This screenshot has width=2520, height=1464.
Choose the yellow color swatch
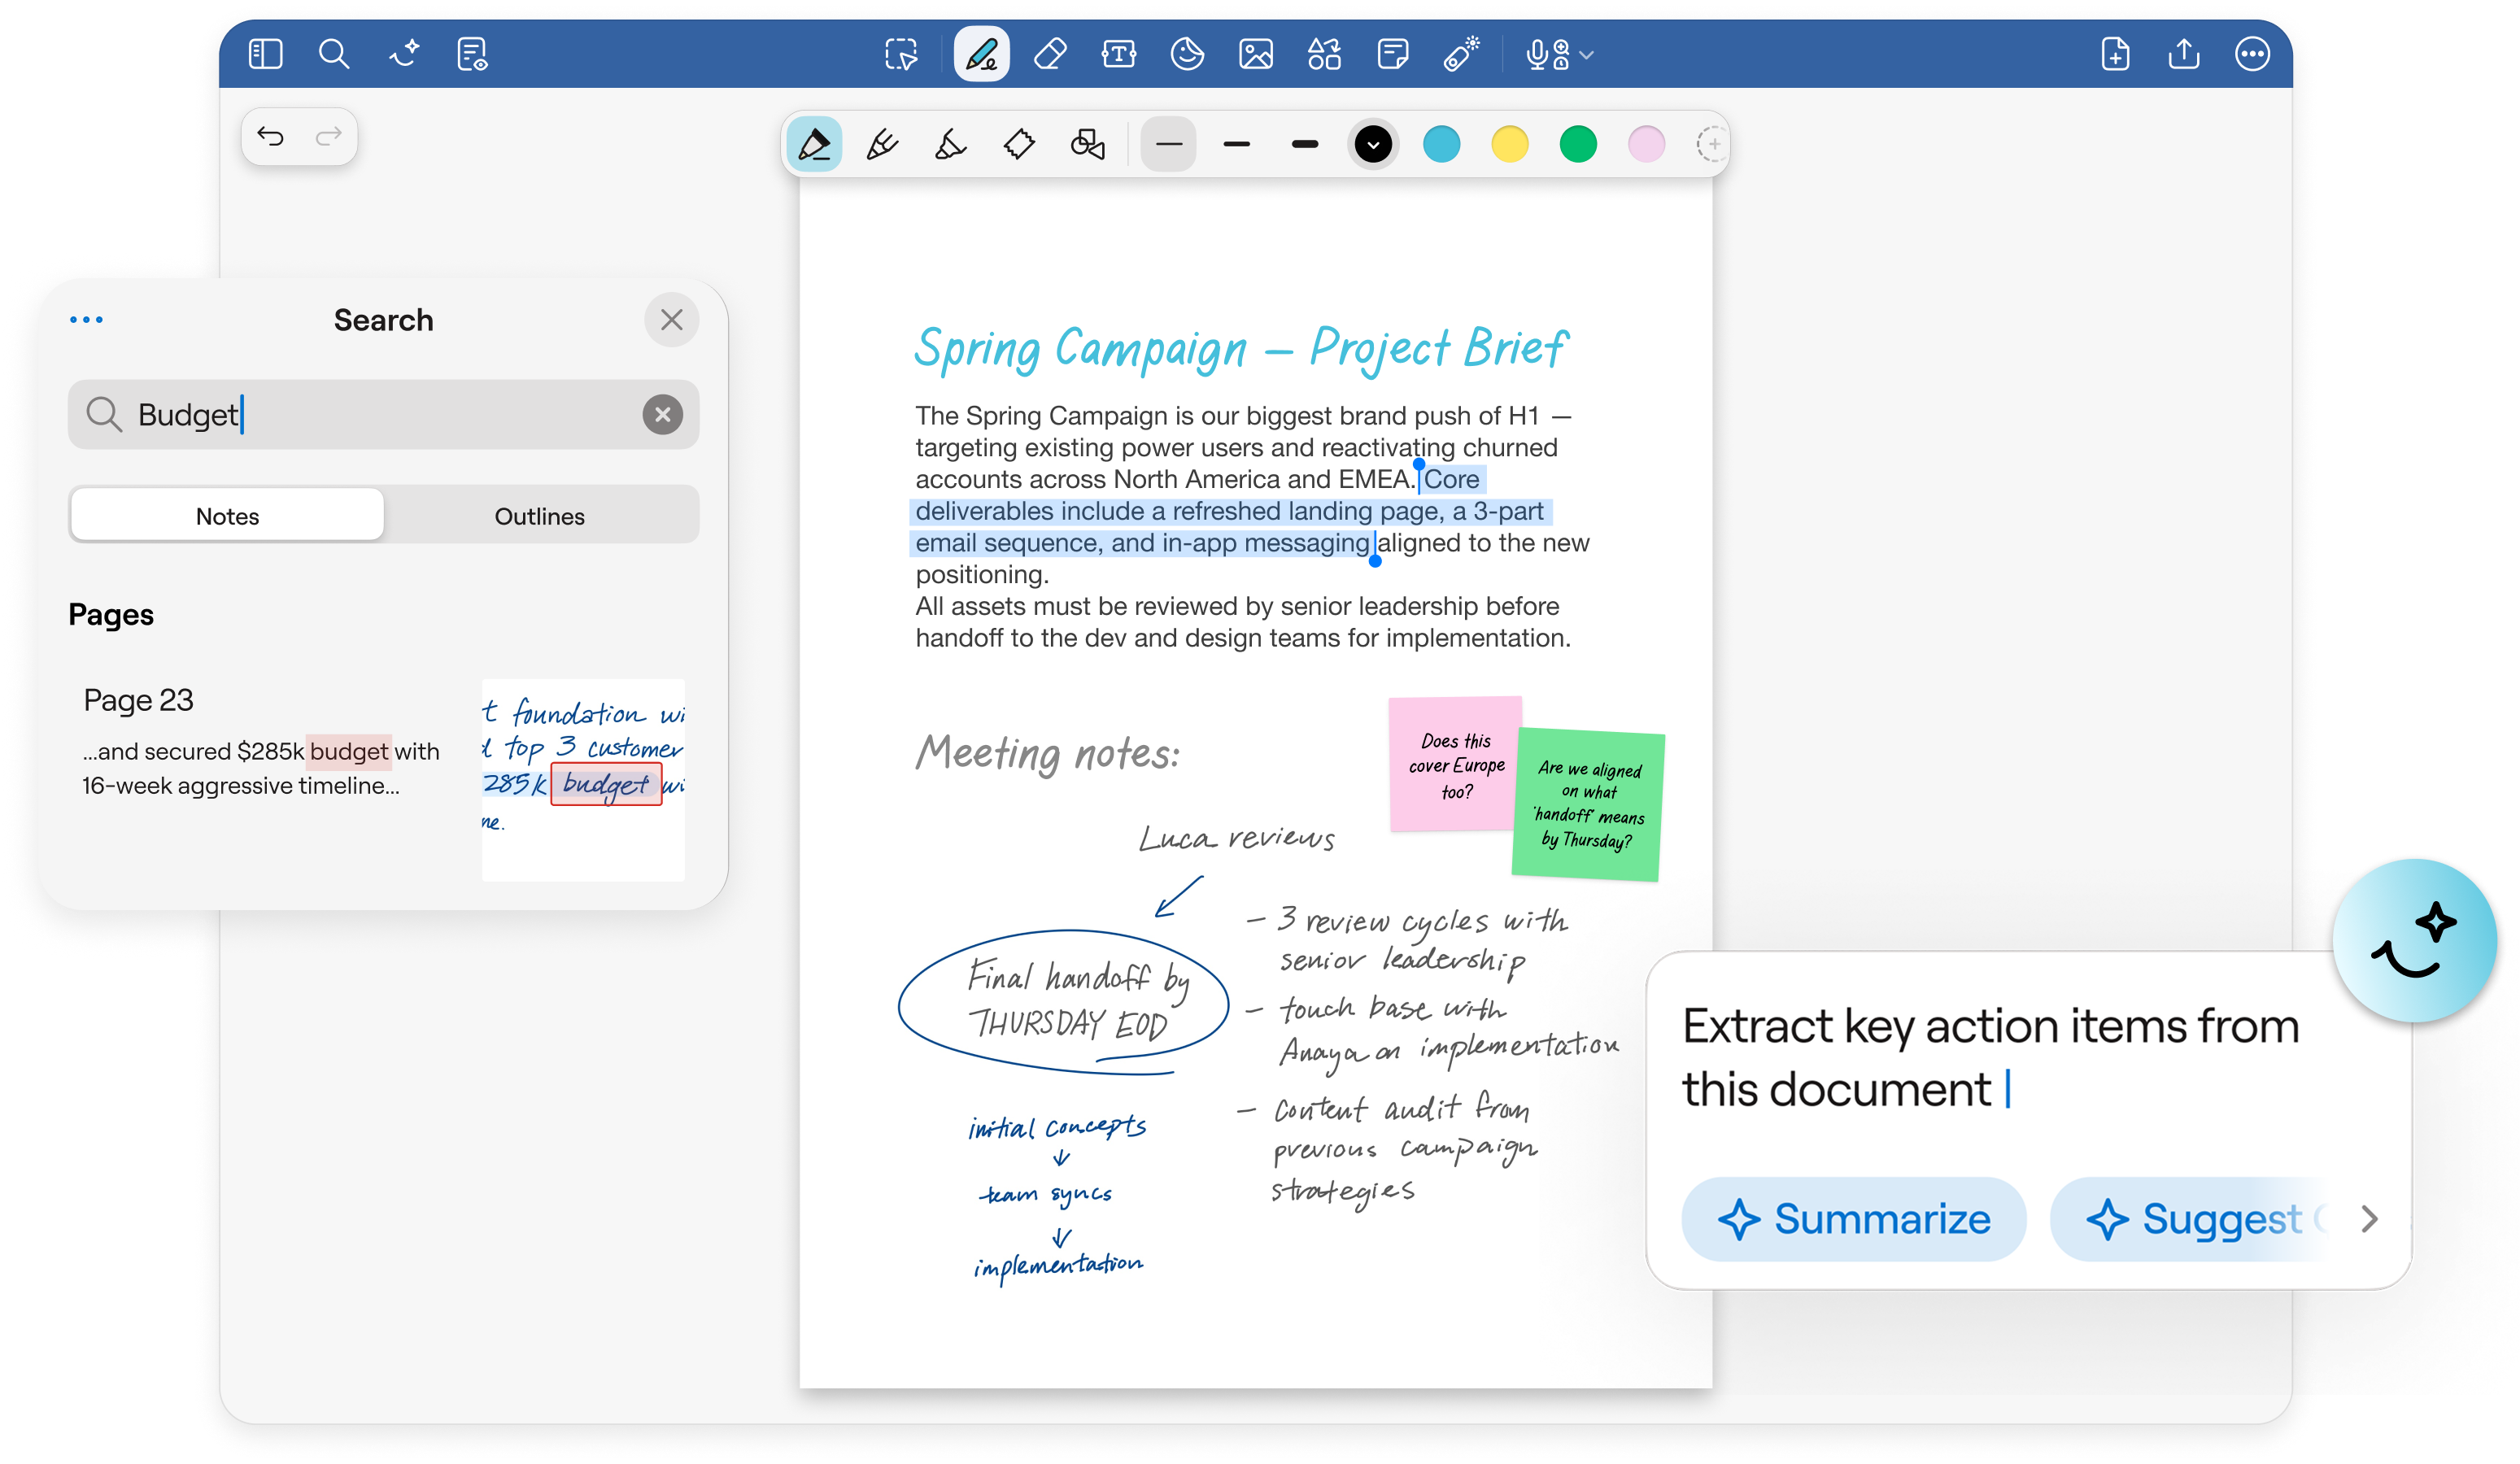tap(1509, 145)
